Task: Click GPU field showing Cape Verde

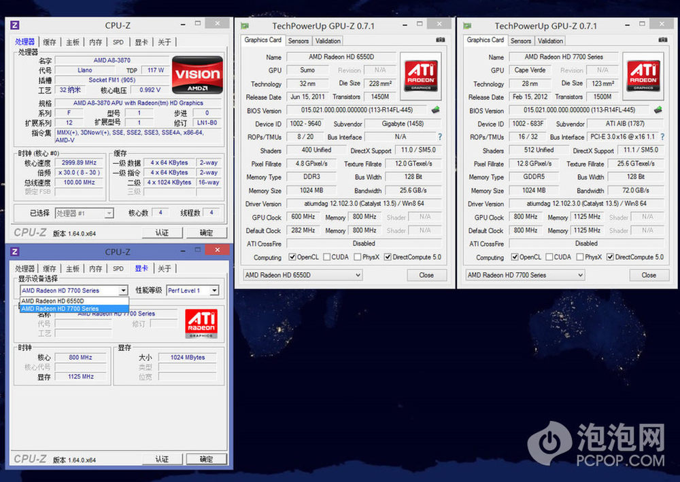Action: [530, 70]
